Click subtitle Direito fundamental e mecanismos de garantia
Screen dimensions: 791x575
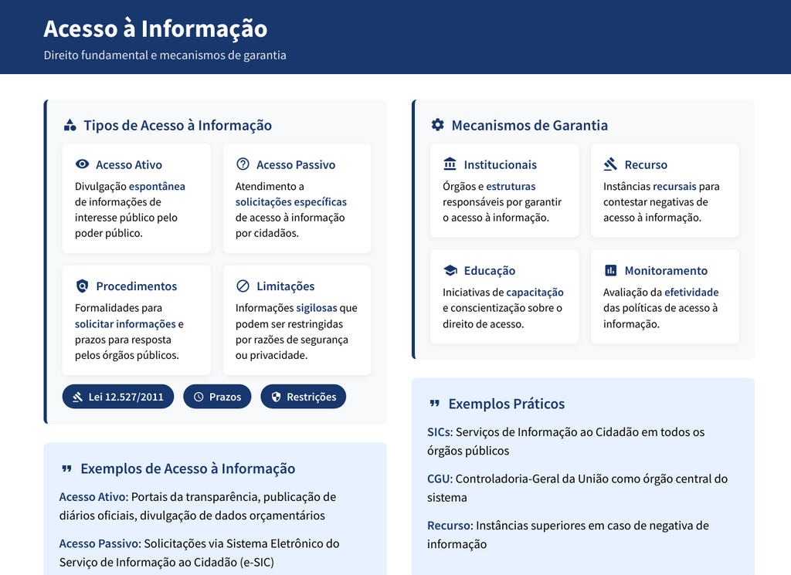tap(165, 55)
